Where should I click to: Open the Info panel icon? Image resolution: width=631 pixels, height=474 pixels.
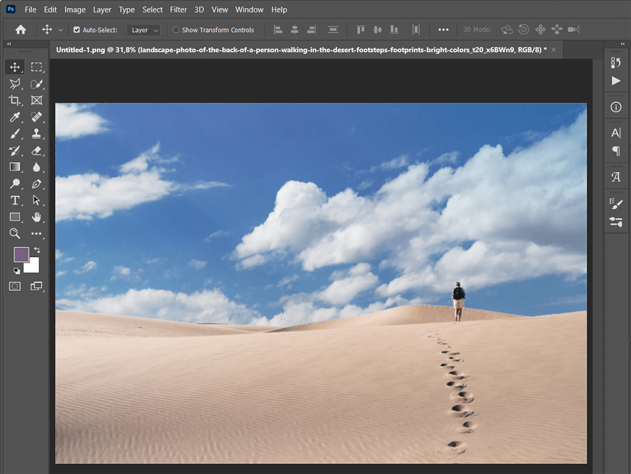coord(616,107)
